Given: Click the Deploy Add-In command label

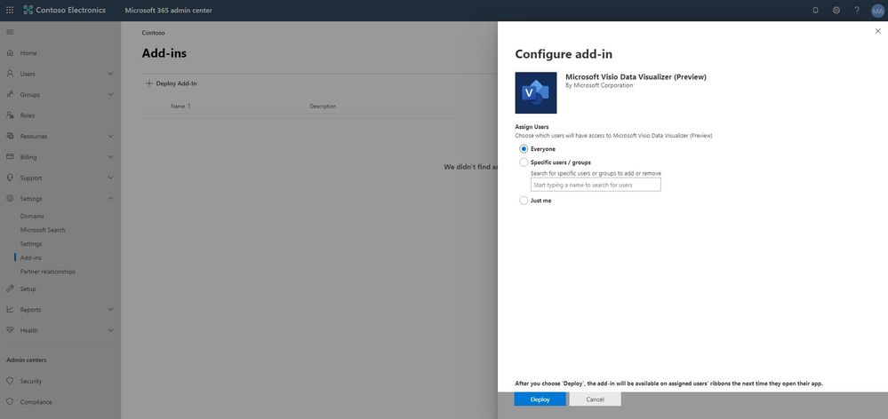Looking at the screenshot, I should pos(177,83).
